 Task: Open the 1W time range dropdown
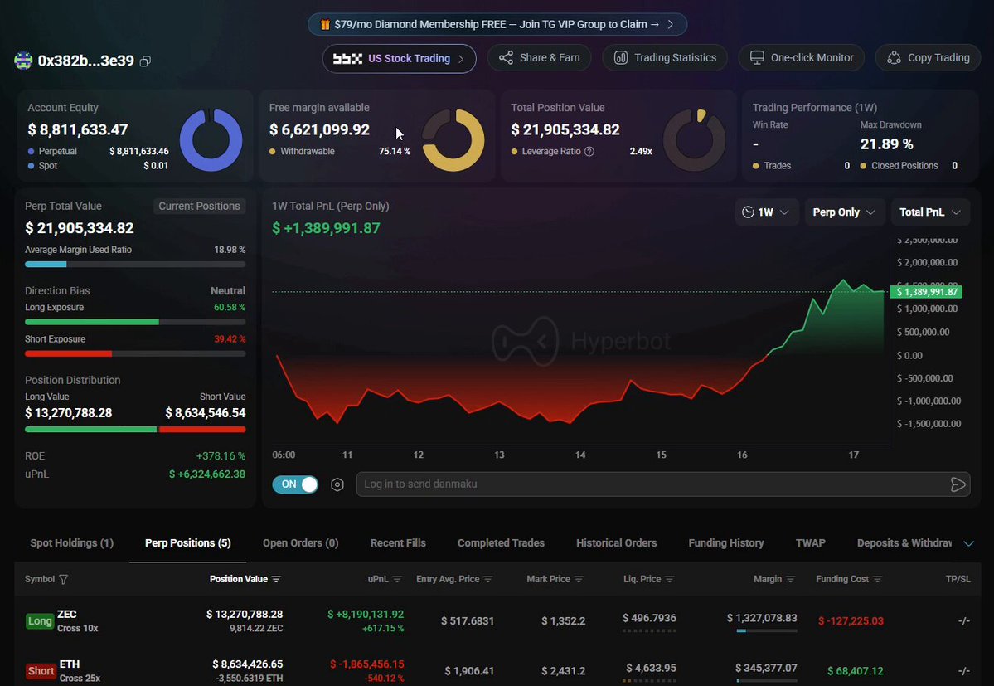point(766,212)
